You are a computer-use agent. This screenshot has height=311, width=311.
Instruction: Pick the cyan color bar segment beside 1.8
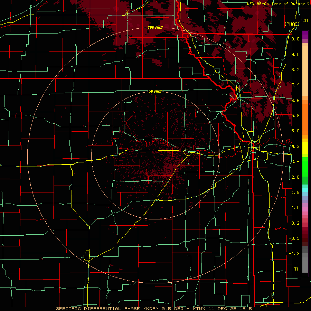coord(305,190)
